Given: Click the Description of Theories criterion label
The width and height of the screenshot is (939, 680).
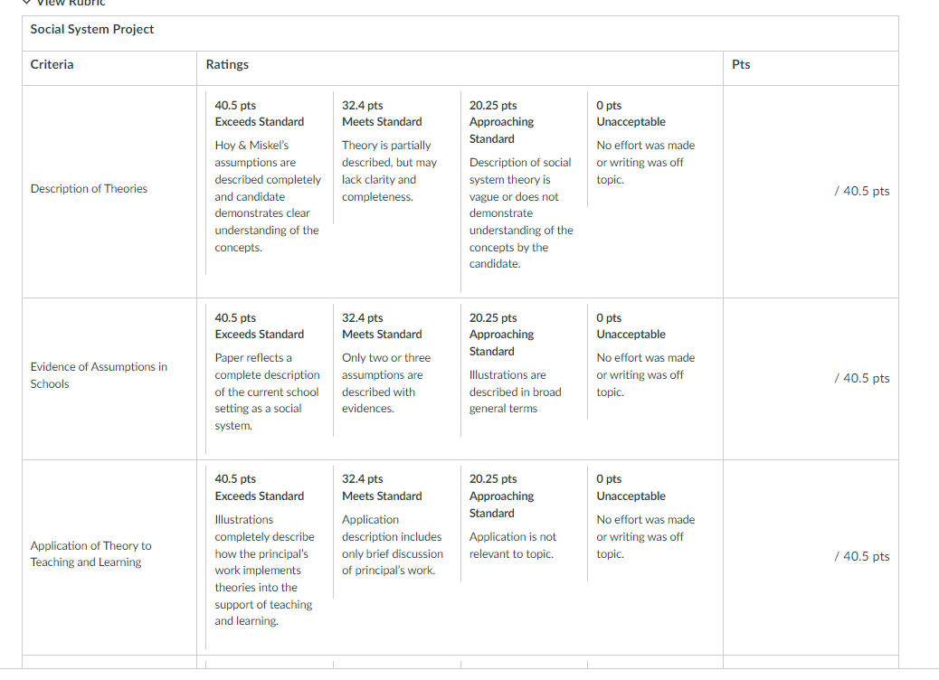Looking at the screenshot, I should coord(89,189).
